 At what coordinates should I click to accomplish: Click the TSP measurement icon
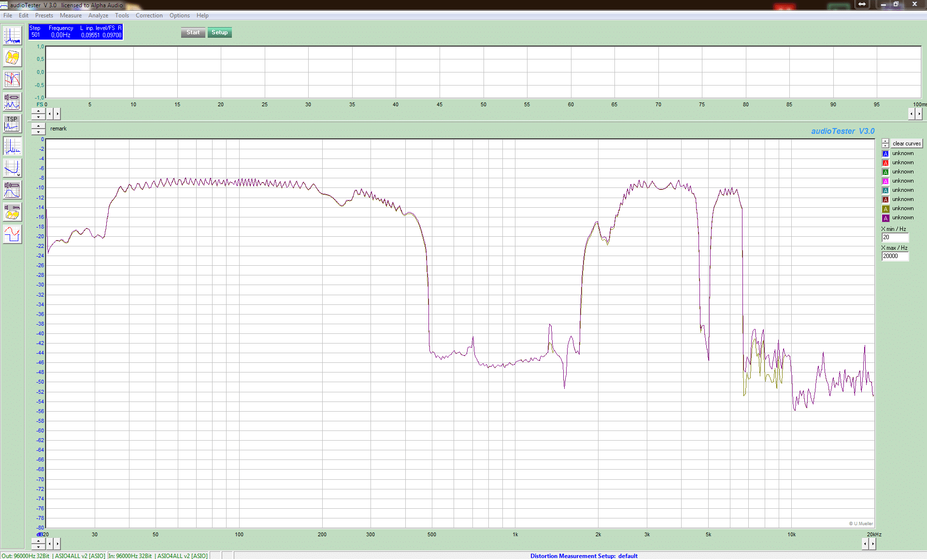(x=12, y=124)
